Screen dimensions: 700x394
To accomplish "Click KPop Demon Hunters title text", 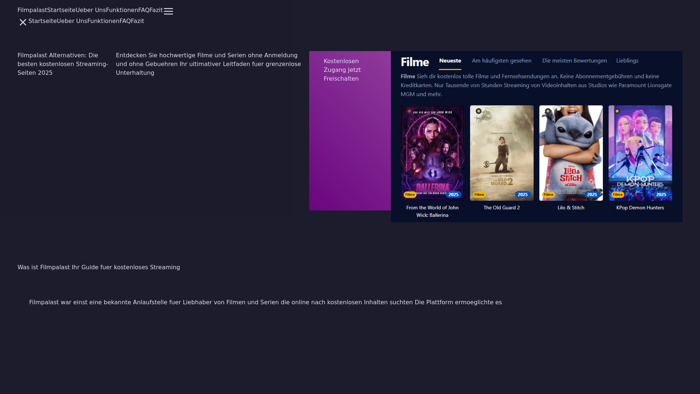I will (x=640, y=208).
